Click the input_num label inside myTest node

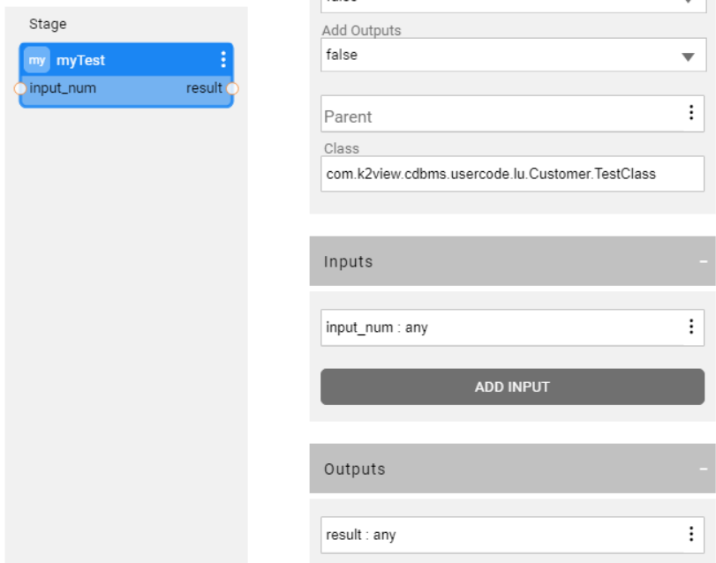[63, 88]
